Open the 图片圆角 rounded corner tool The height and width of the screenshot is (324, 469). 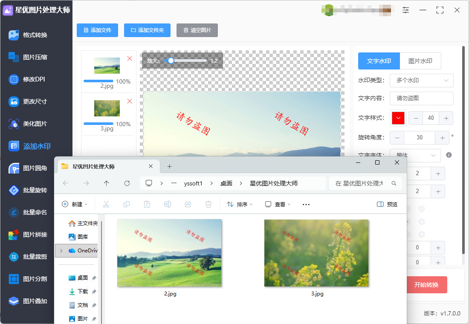click(28, 168)
